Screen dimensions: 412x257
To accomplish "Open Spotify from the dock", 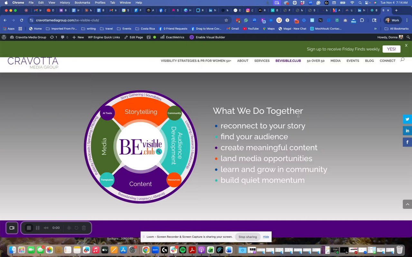I will [183, 250].
